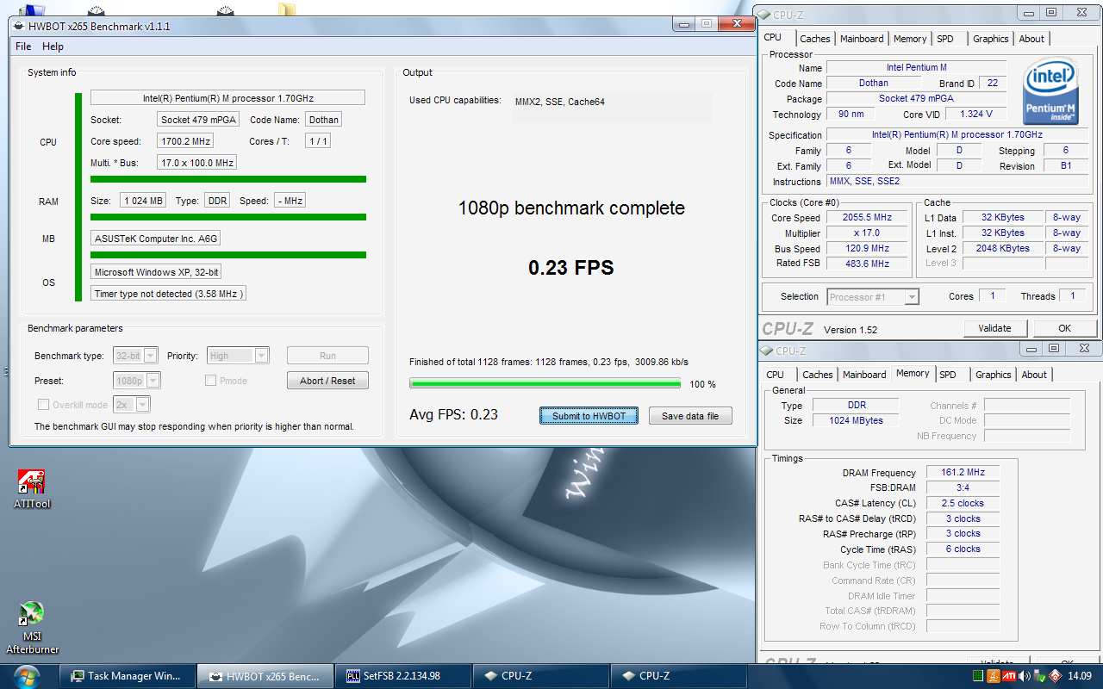Screen dimensions: 1103x689
Task: Click the Cycle Time 6 clocks value
Action: point(963,549)
